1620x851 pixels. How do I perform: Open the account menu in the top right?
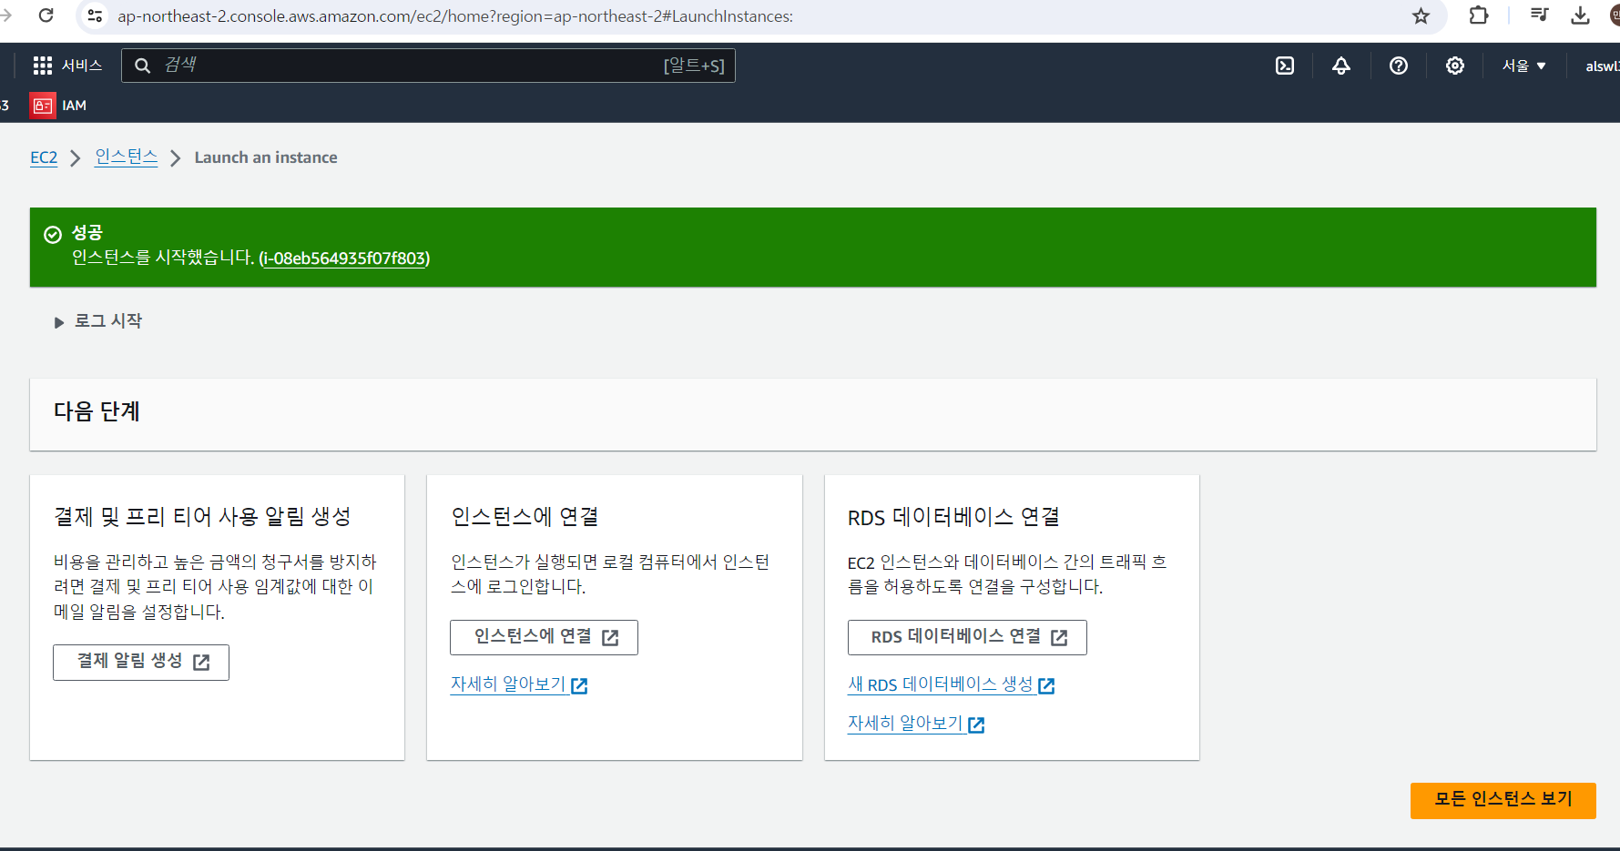click(x=1602, y=66)
